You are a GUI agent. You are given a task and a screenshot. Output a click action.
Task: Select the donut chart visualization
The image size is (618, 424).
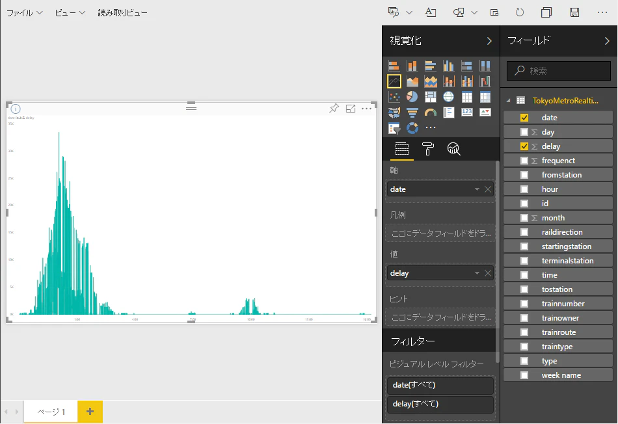click(412, 127)
